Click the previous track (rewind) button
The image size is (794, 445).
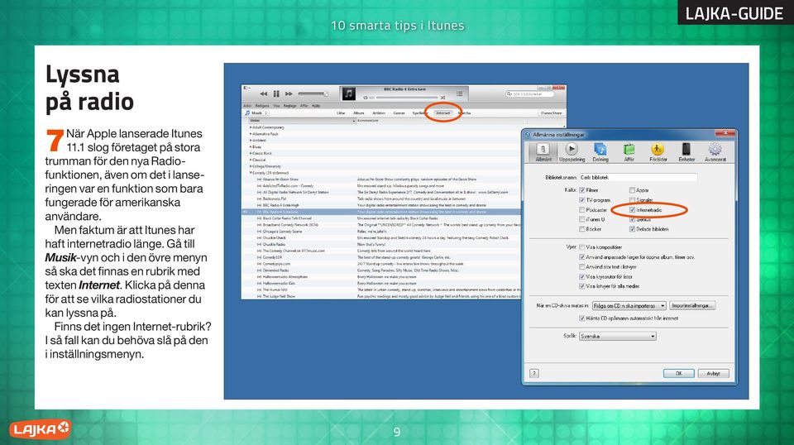263,93
